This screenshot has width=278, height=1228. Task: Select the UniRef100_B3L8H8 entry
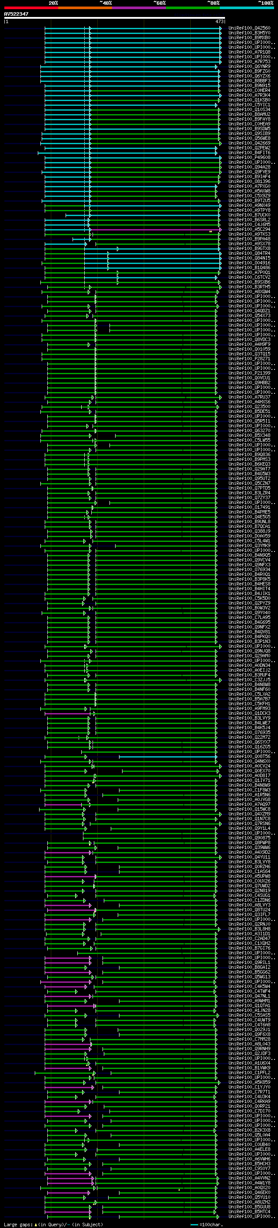coord(249,929)
